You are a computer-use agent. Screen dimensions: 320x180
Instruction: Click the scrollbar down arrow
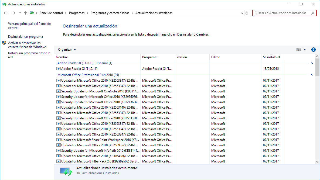click(317, 162)
